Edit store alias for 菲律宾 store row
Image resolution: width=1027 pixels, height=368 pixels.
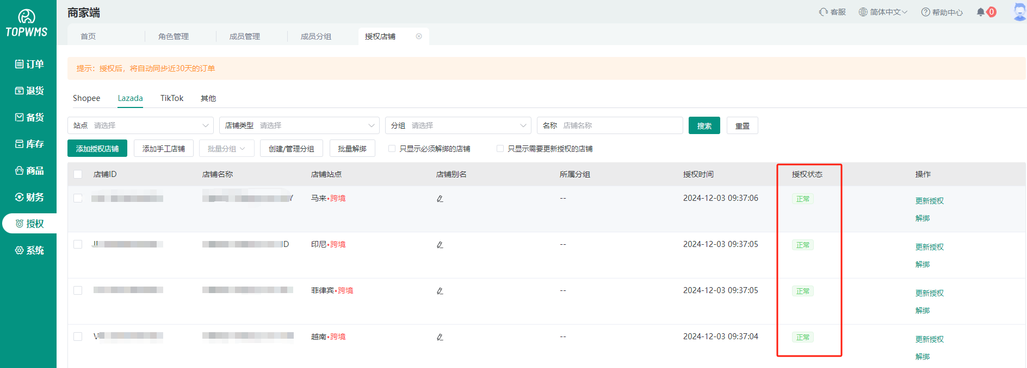[x=440, y=291]
